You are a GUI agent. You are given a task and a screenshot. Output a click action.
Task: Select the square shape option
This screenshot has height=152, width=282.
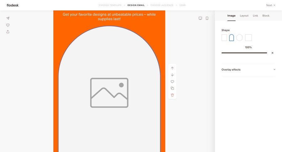click(248, 38)
